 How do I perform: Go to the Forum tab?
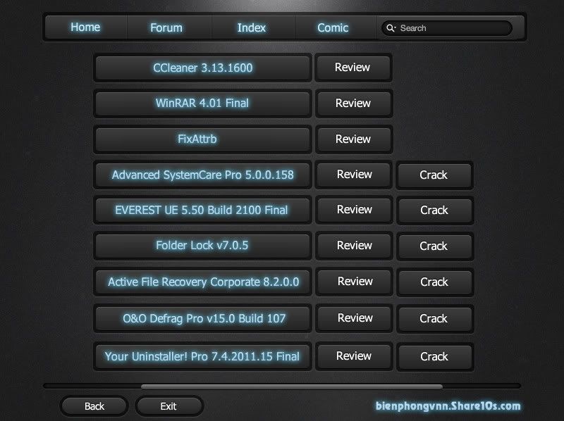coord(169,27)
